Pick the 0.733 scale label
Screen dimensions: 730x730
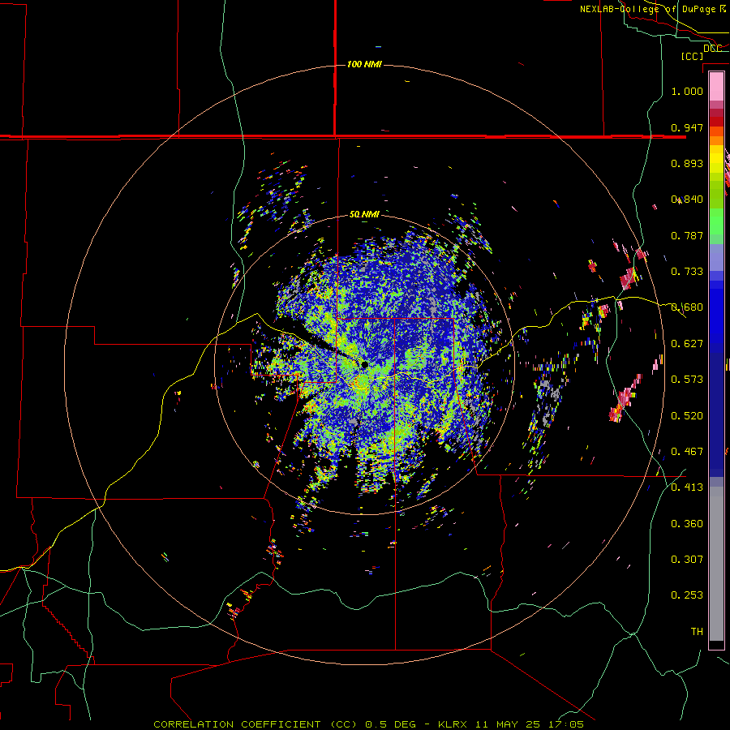687,272
